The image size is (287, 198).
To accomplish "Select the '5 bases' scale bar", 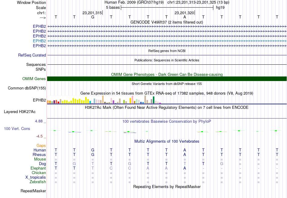I will point(167,8).
